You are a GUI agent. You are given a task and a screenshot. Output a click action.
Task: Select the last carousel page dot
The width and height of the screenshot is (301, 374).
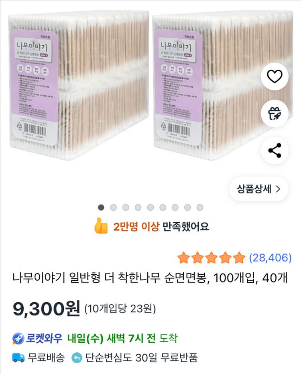pyautogui.click(x=200, y=207)
